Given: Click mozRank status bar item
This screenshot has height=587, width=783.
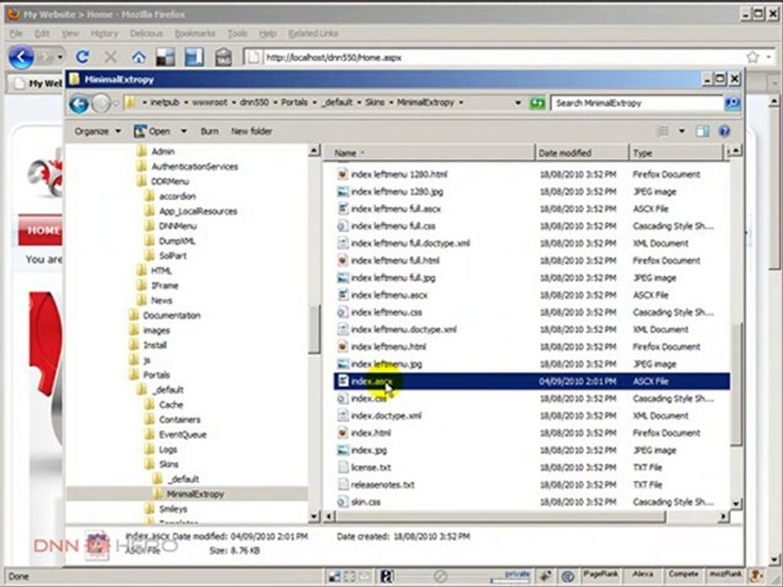Looking at the screenshot, I should click(x=727, y=575).
